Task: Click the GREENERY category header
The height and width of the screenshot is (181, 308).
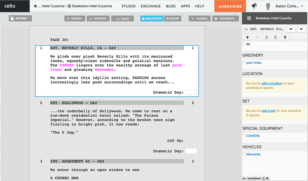Action: pyautogui.click(x=252, y=55)
